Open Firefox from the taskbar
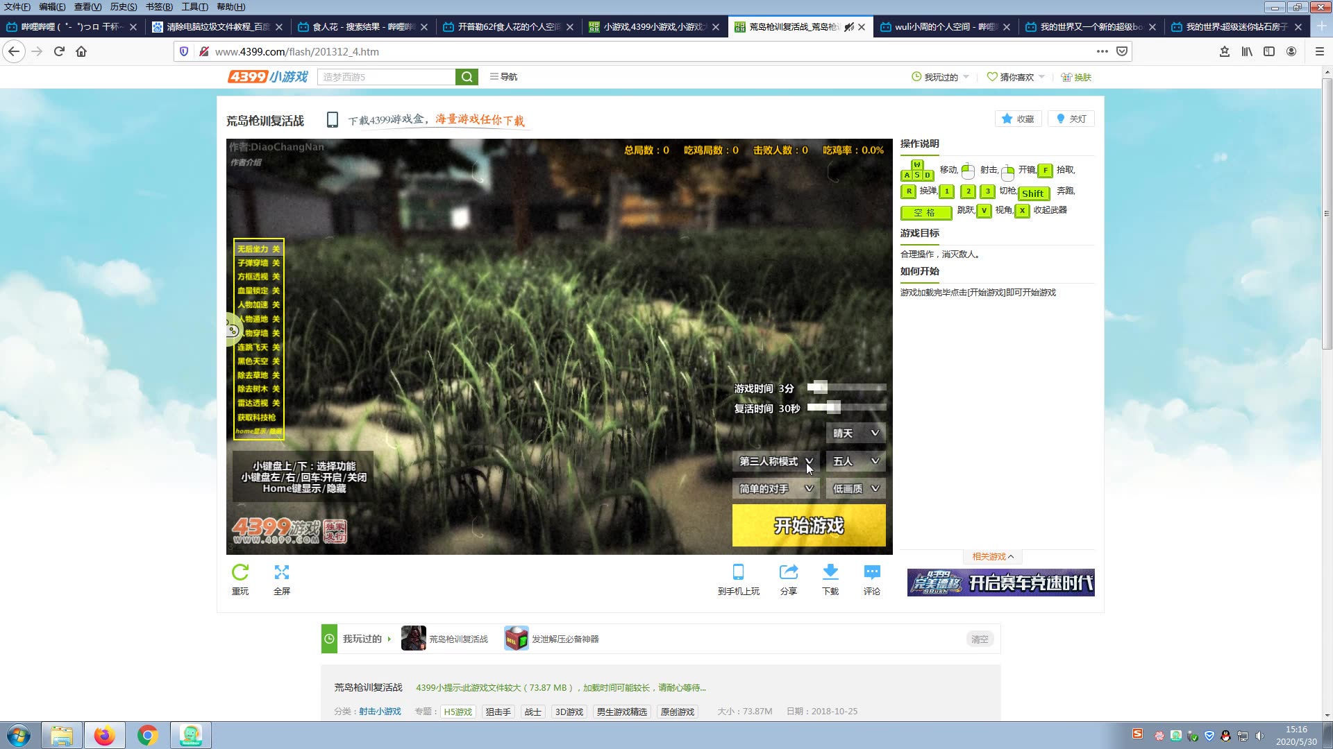The height and width of the screenshot is (749, 1333). coord(105,735)
